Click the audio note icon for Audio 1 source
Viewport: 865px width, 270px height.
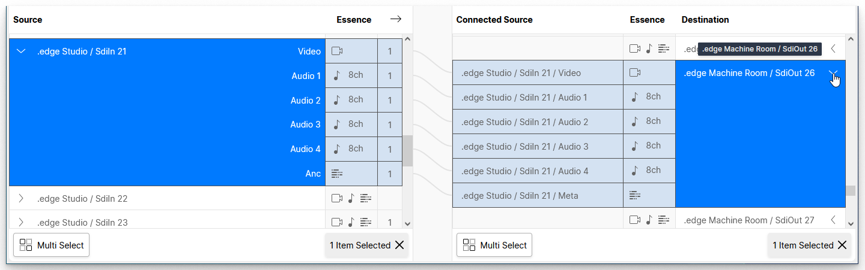[337, 76]
